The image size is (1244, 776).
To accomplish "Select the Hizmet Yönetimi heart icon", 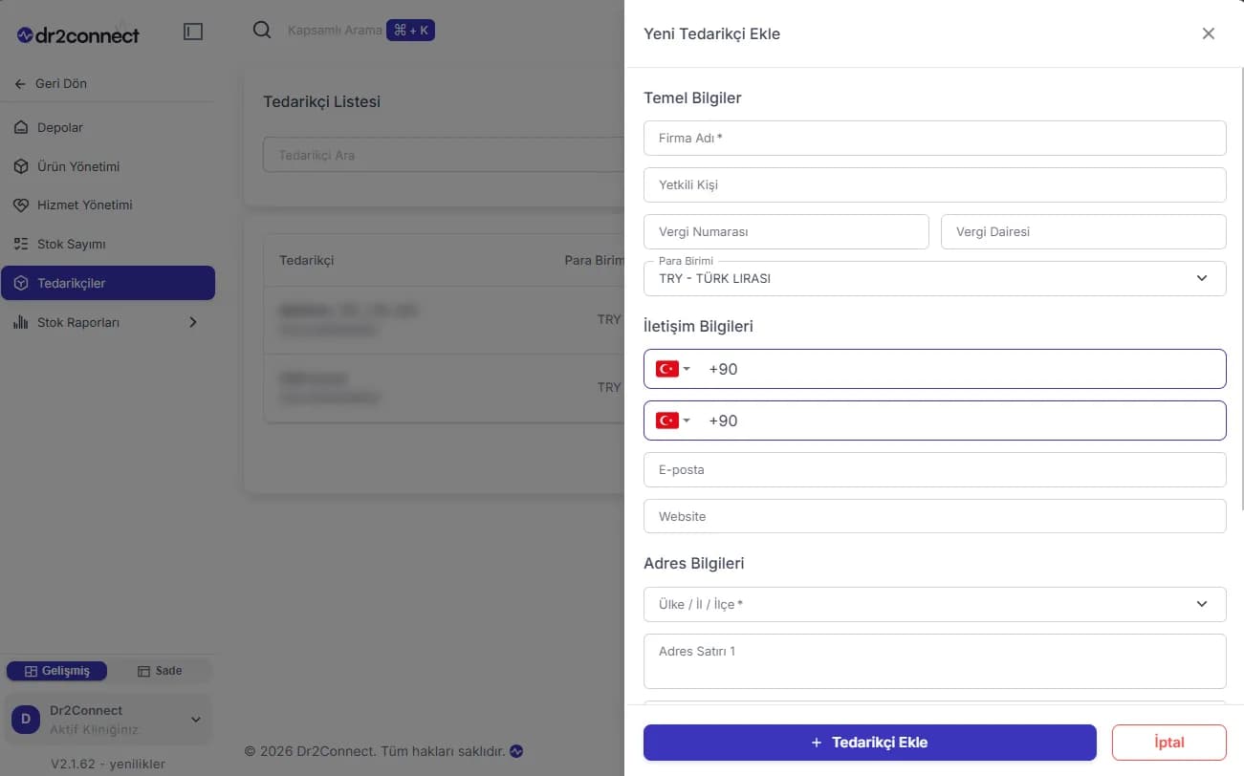I will click(x=21, y=205).
